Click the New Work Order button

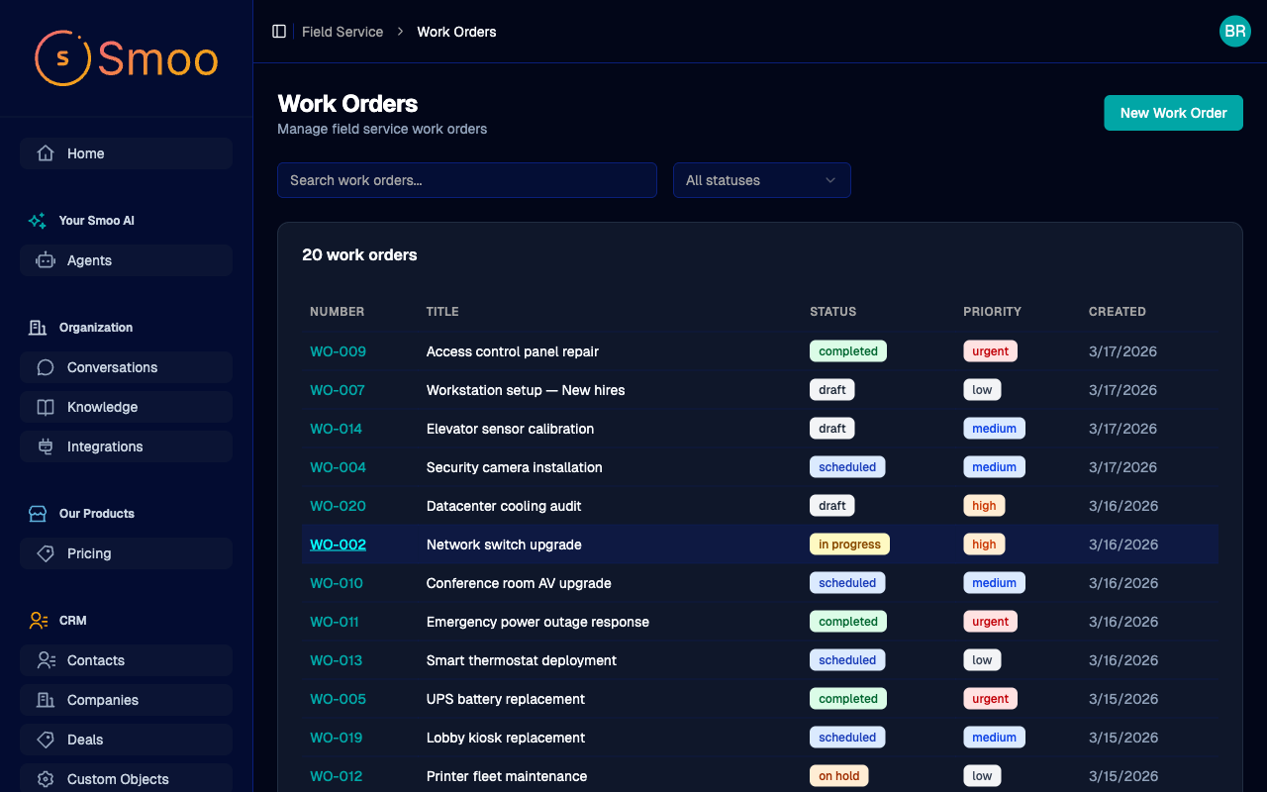(x=1173, y=113)
